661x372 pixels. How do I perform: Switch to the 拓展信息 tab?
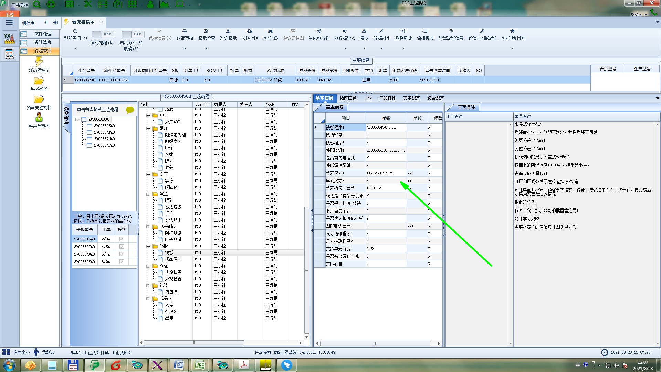pos(348,98)
